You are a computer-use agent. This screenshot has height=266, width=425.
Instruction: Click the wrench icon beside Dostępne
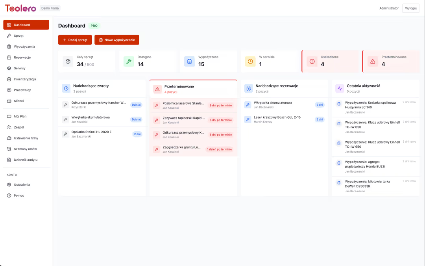129,61
